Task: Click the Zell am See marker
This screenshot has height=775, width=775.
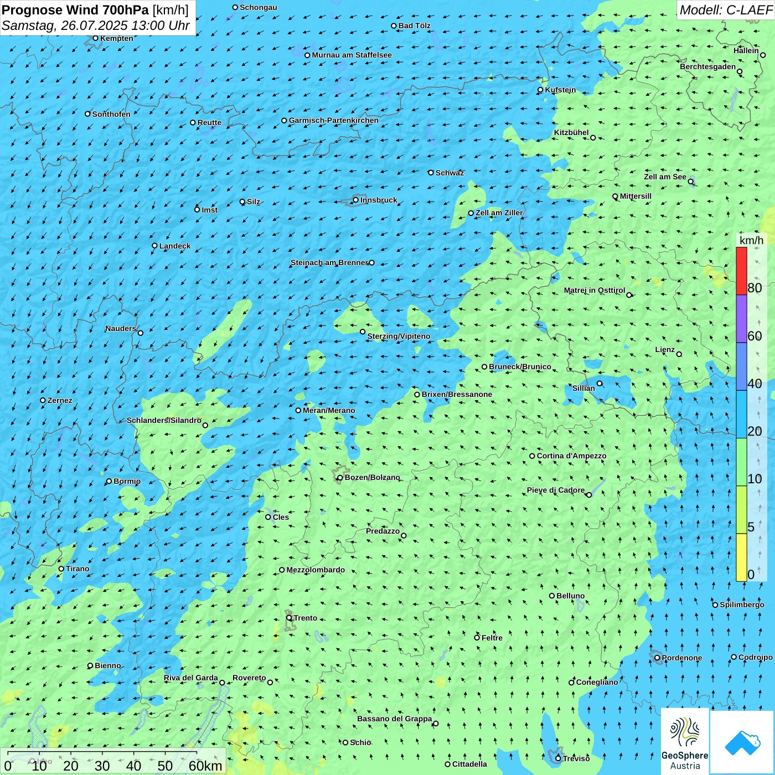Action: 690,181
